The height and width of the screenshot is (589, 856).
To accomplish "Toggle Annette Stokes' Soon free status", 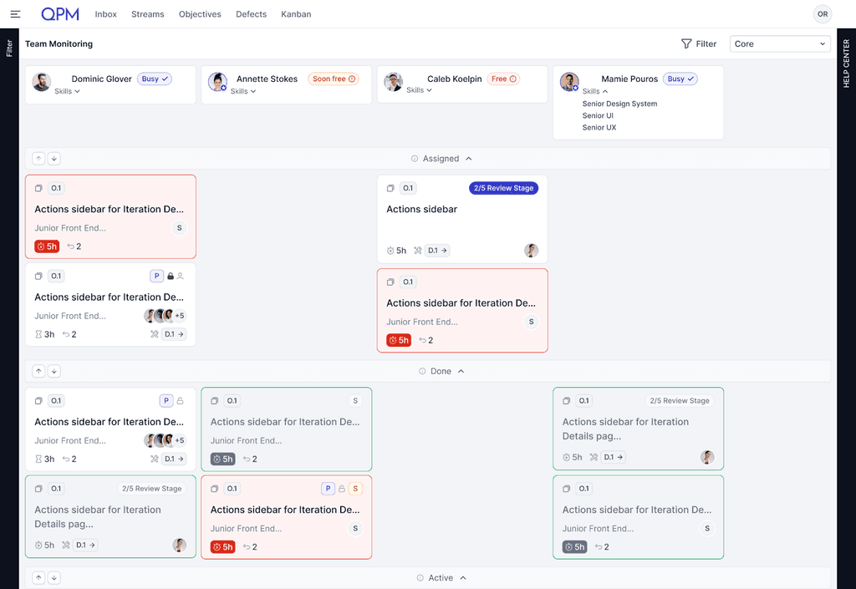I will pyautogui.click(x=334, y=79).
